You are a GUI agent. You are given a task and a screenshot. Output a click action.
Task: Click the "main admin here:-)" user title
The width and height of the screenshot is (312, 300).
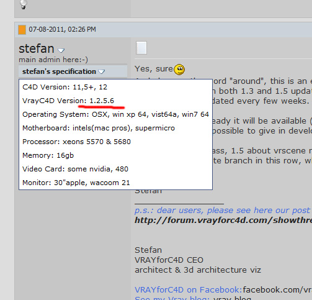(x=53, y=60)
